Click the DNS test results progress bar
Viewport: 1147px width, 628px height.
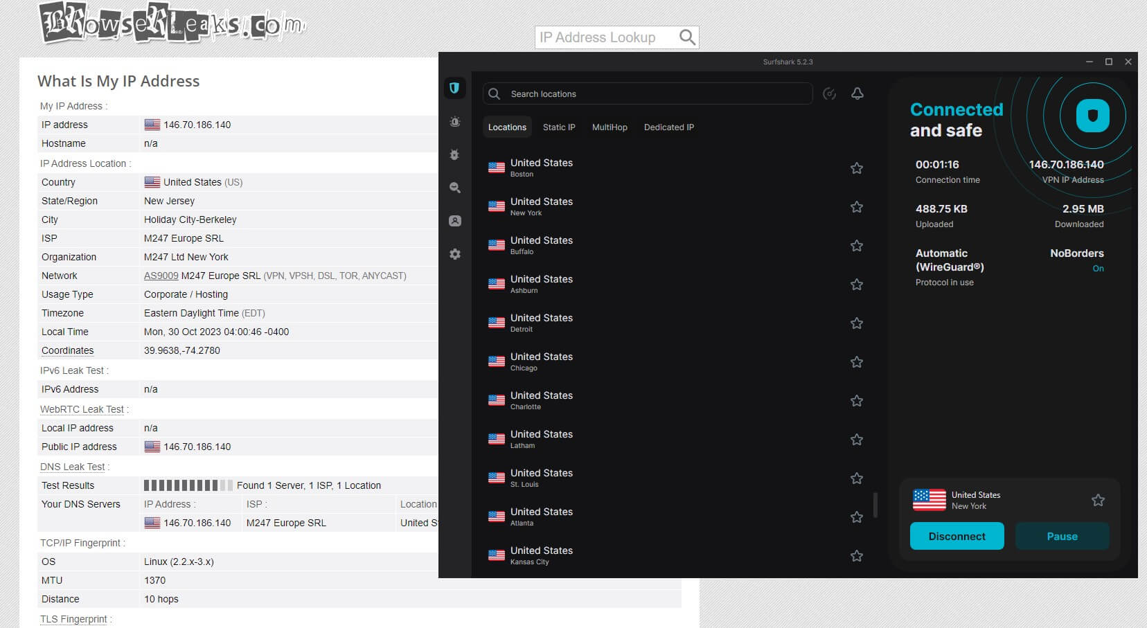188,485
